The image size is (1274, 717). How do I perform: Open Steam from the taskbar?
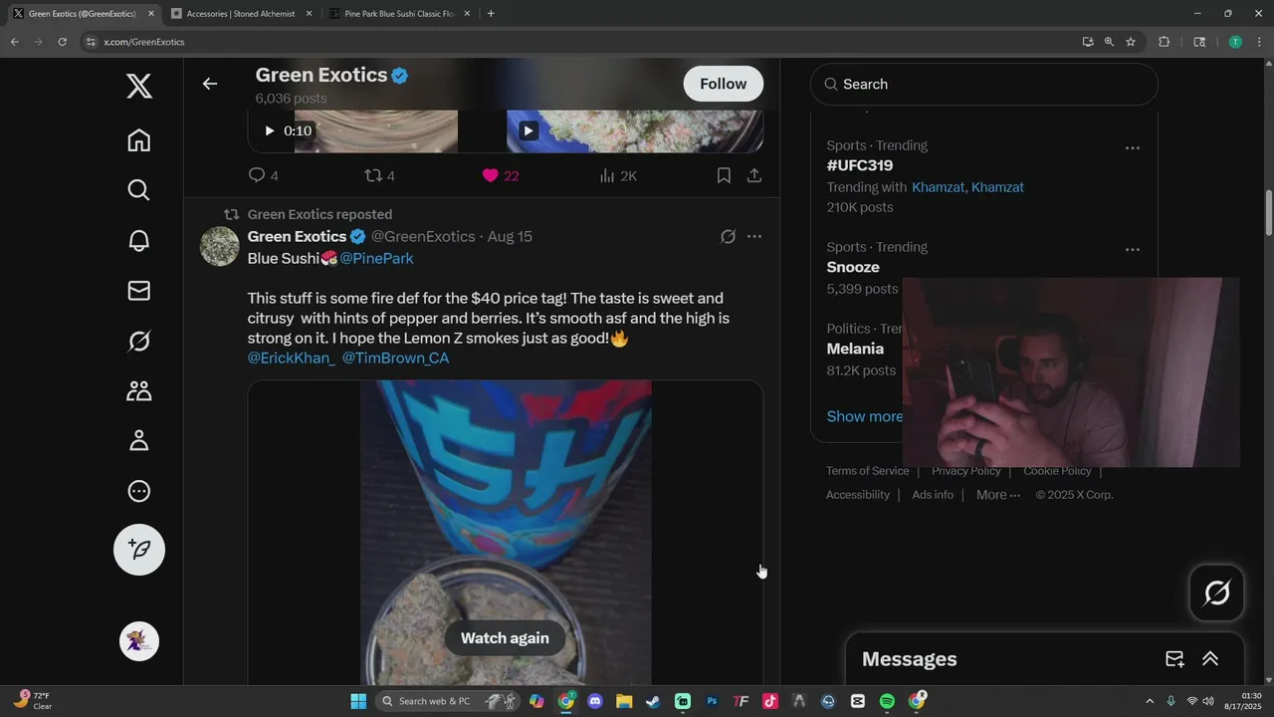[x=653, y=701]
